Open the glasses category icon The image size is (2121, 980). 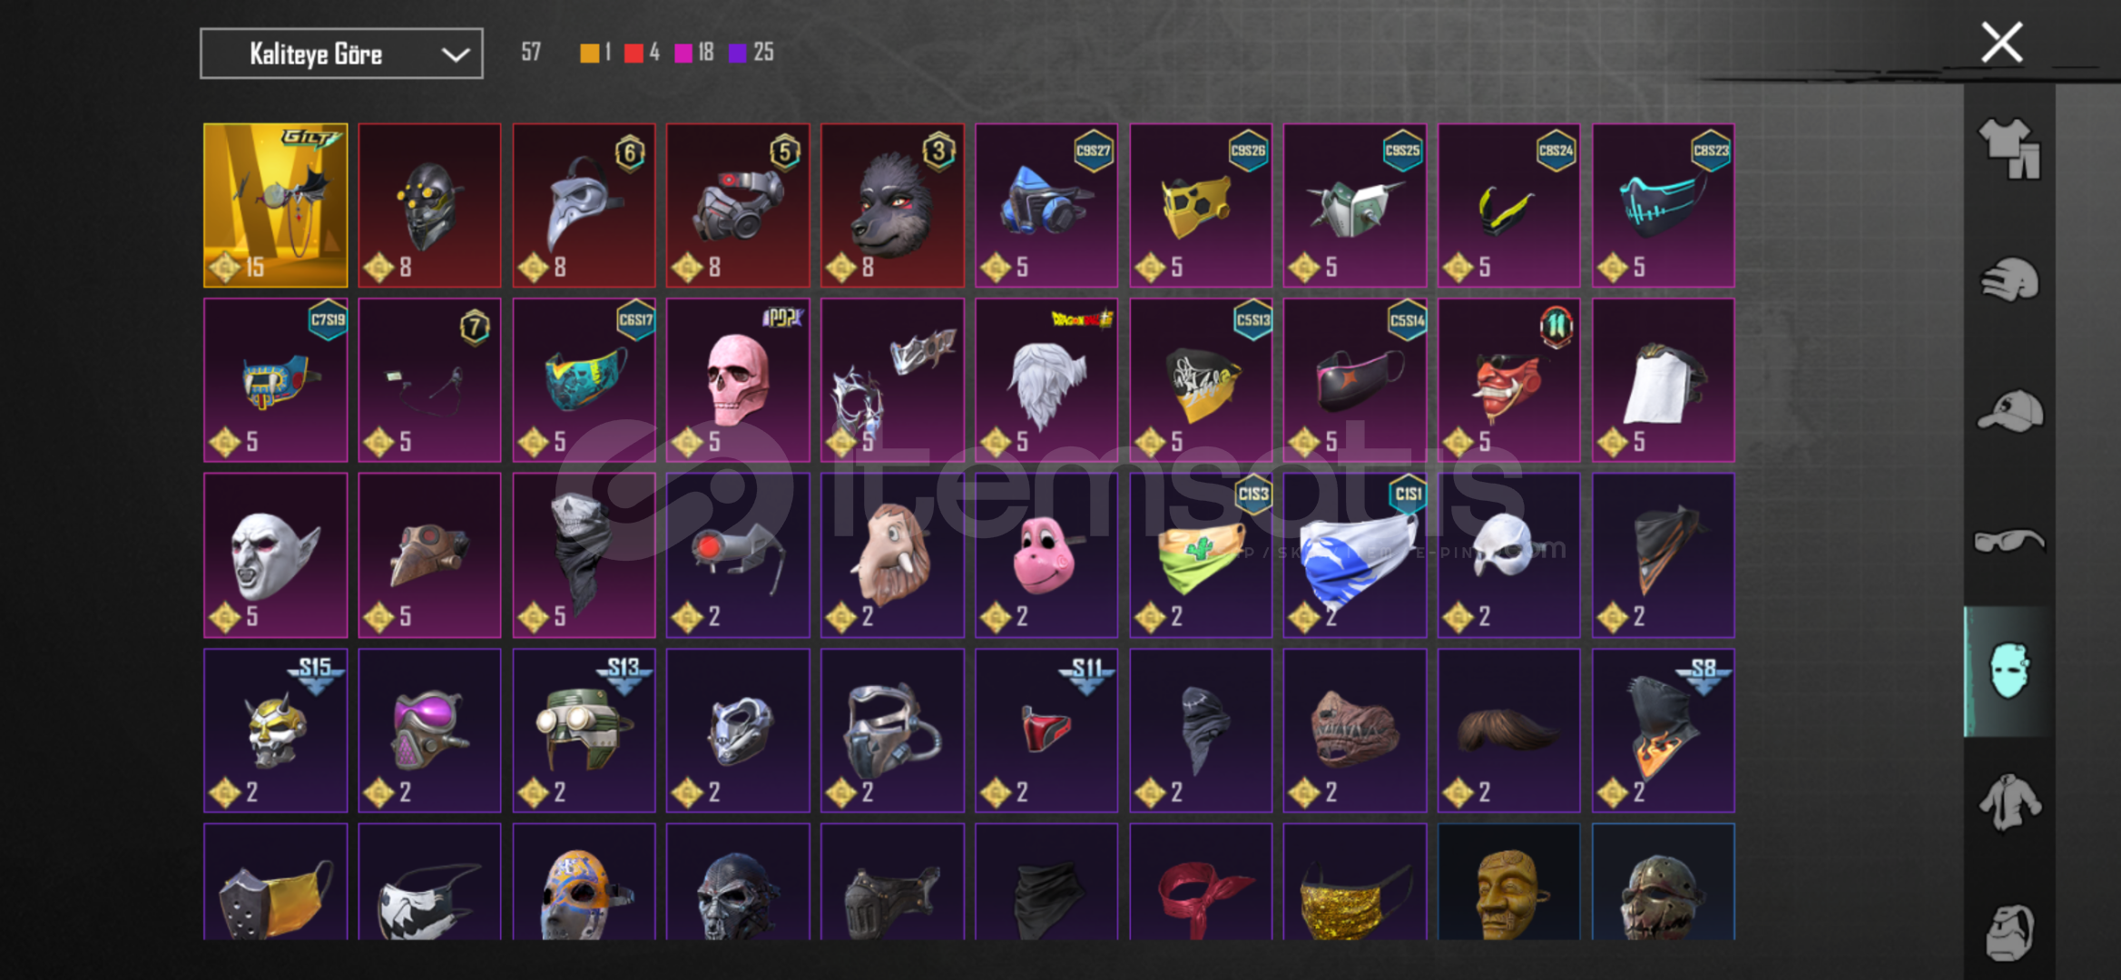click(x=2009, y=541)
